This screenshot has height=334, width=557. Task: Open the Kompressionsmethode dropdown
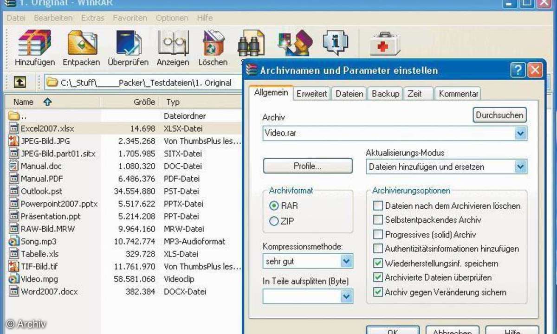pyautogui.click(x=346, y=261)
